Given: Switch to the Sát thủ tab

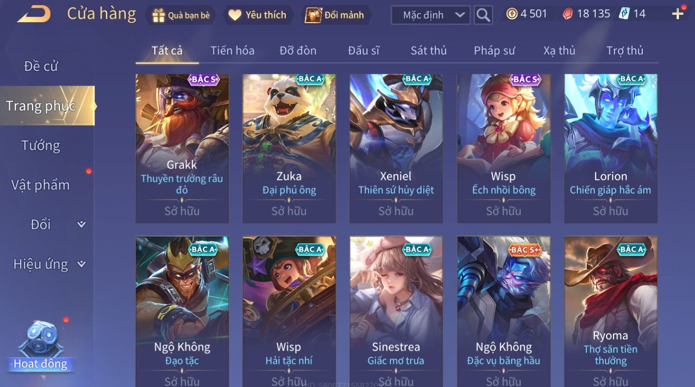Looking at the screenshot, I should (429, 50).
